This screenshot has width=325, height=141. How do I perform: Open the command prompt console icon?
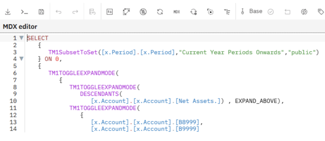24,12
